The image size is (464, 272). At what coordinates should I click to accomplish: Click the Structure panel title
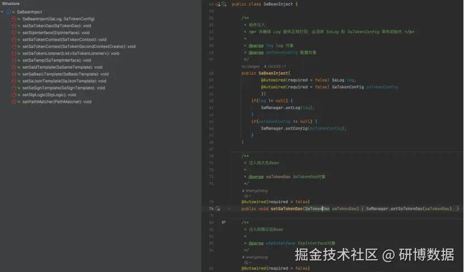[x=11, y=3]
